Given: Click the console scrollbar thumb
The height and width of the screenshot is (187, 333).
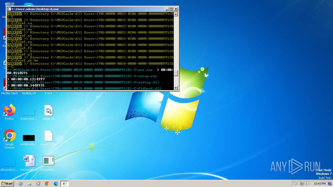Looking at the screenshot, I should pos(176,73).
